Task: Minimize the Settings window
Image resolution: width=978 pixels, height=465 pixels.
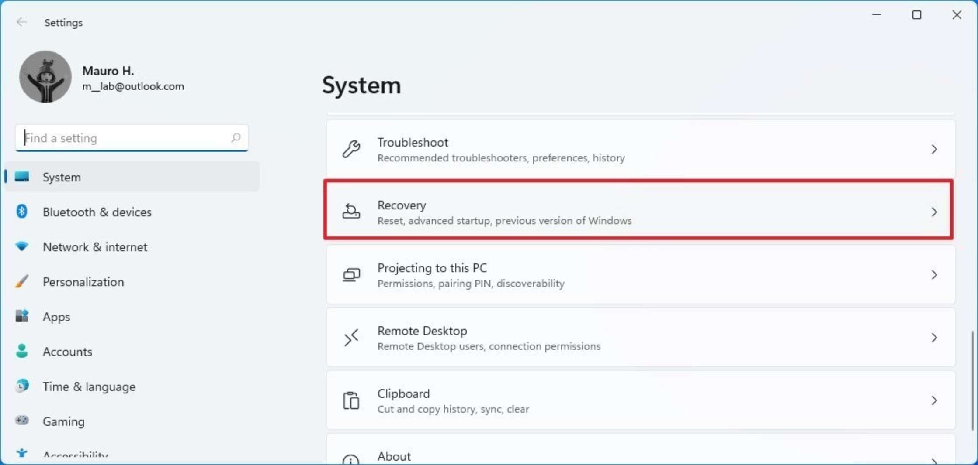Action: click(x=877, y=15)
